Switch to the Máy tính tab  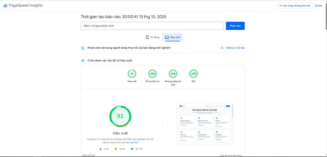[x=172, y=37]
